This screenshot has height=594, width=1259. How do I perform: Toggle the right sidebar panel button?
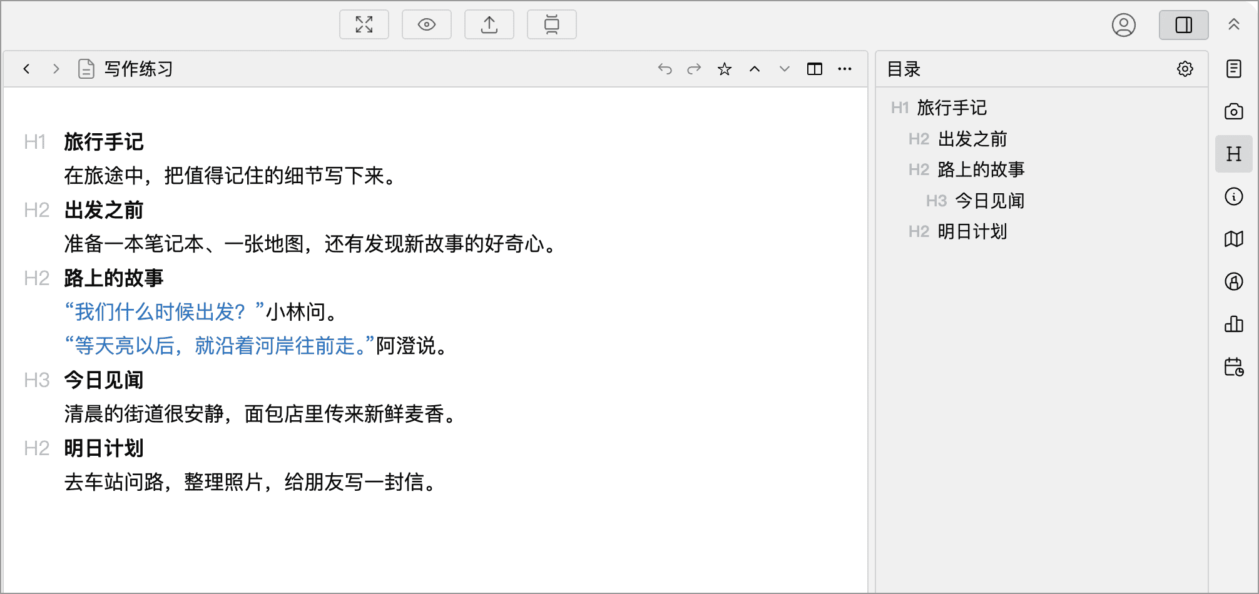pyautogui.click(x=1184, y=25)
